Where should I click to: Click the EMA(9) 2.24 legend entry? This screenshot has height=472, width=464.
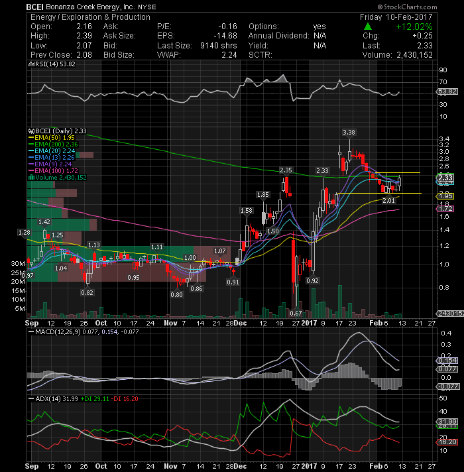point(50,164)
